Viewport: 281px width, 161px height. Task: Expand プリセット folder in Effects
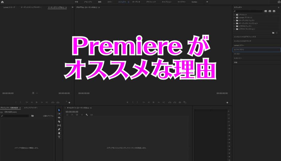(234, 15)
